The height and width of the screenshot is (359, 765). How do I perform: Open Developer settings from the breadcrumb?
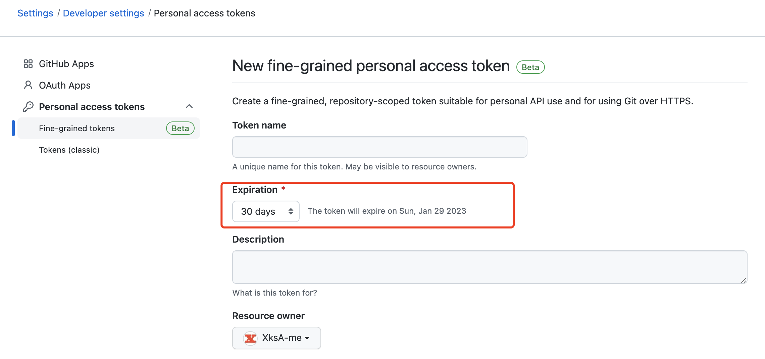[103, 13]
